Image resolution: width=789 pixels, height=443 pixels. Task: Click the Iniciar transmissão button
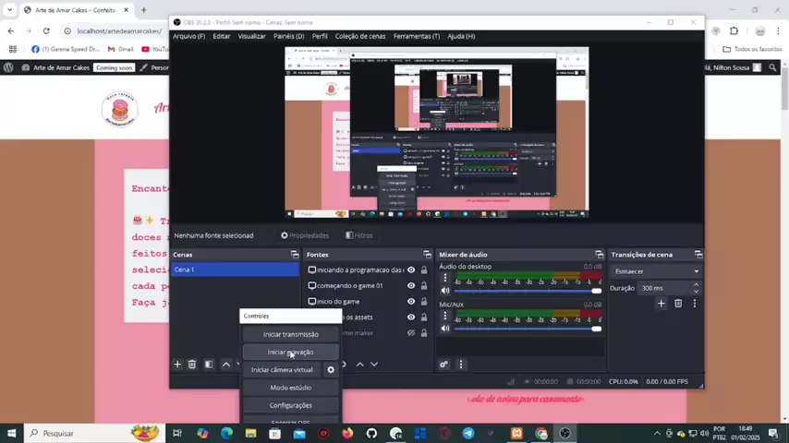click(x=290, y=334)
